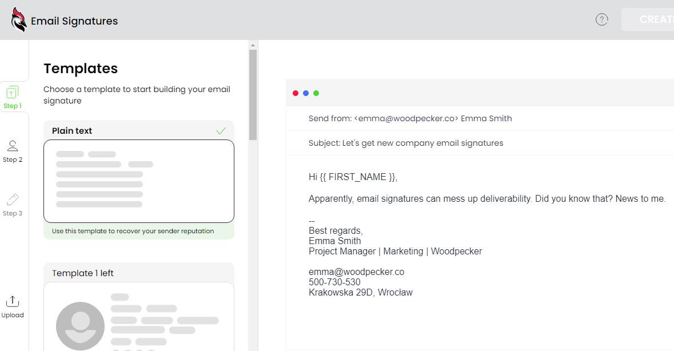Go to Step 1 templates tab
674x351 pixels.
pyautogui.click(x=13, y=97)
